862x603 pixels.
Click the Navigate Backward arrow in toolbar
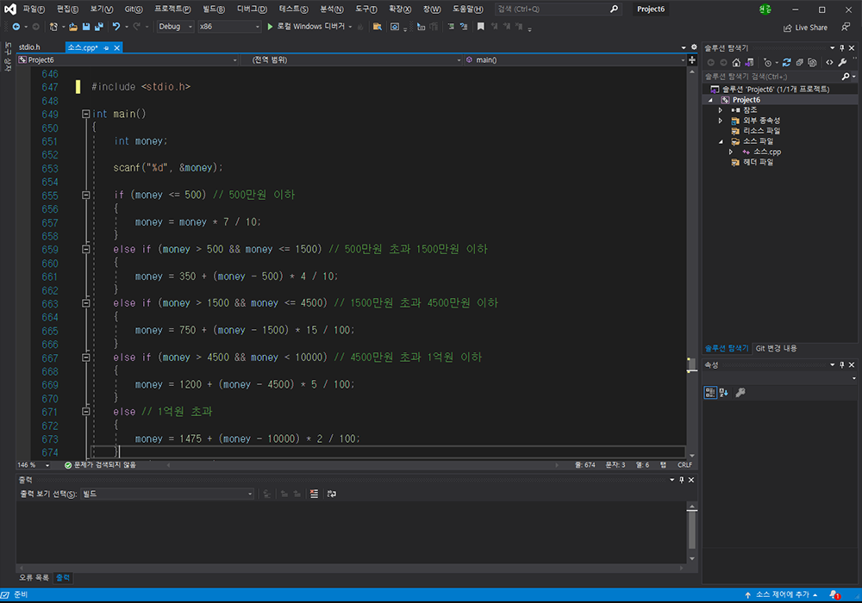16,27
